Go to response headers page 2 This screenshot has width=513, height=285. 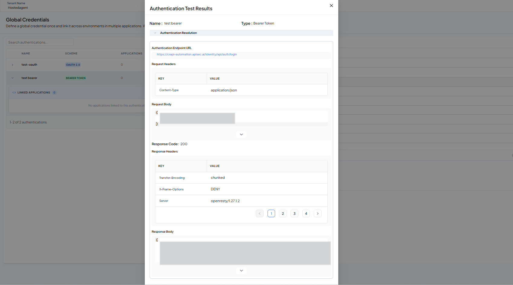pyautogui.click(x=283, y=214)
